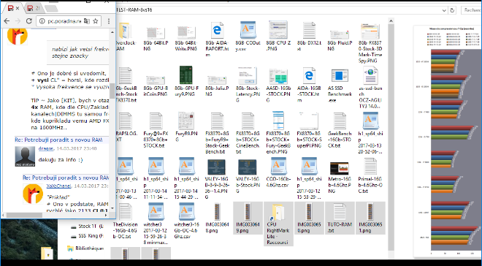This screenshot has height=266, width=482.
Task: Select the SSS King drive in the navigation pane
Action: (90, 236)
